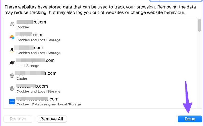Select the site entry labeled Cache
This screenshot has width=204, height=126.
82,76
